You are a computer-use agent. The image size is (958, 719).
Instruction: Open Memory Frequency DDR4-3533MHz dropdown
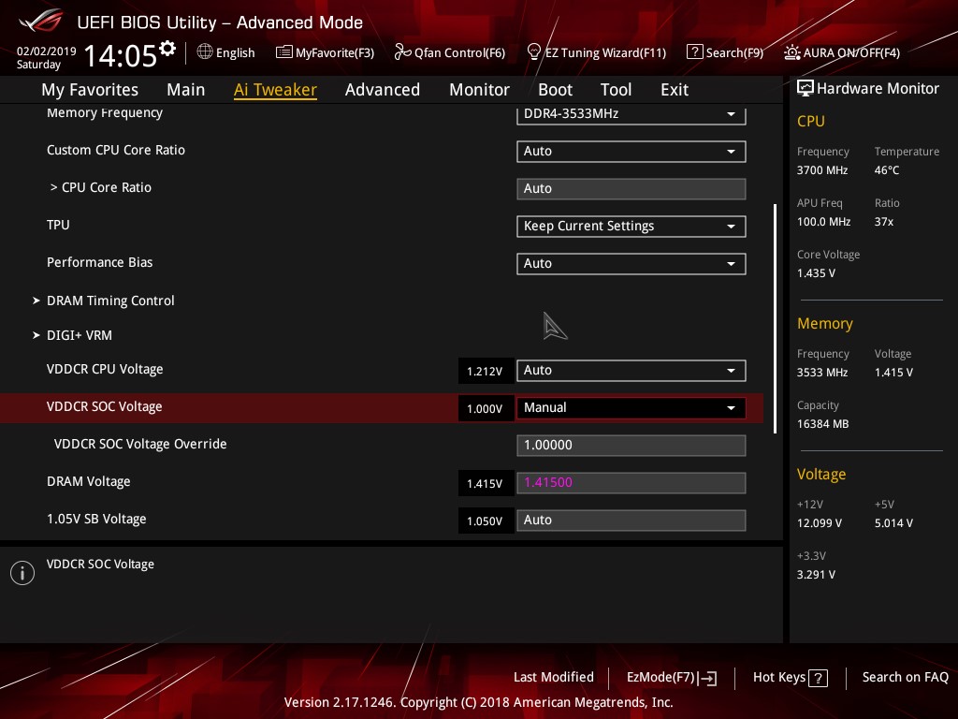point(631,114)
